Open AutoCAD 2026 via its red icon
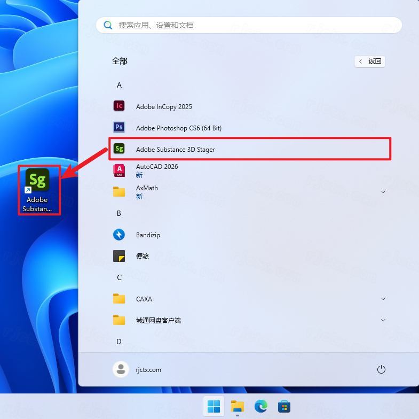 pyautogui.click(x=119, y=170)
